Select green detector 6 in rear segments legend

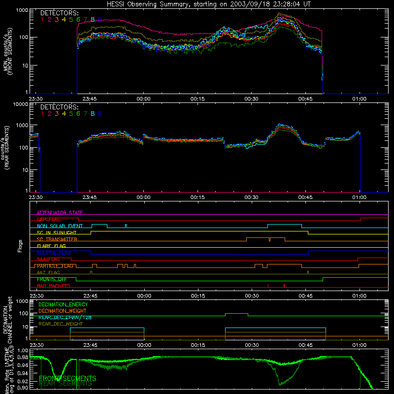coord(78,114)
